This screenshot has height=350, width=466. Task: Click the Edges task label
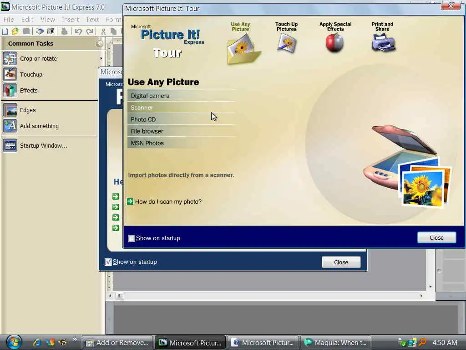tap(28, 110)
